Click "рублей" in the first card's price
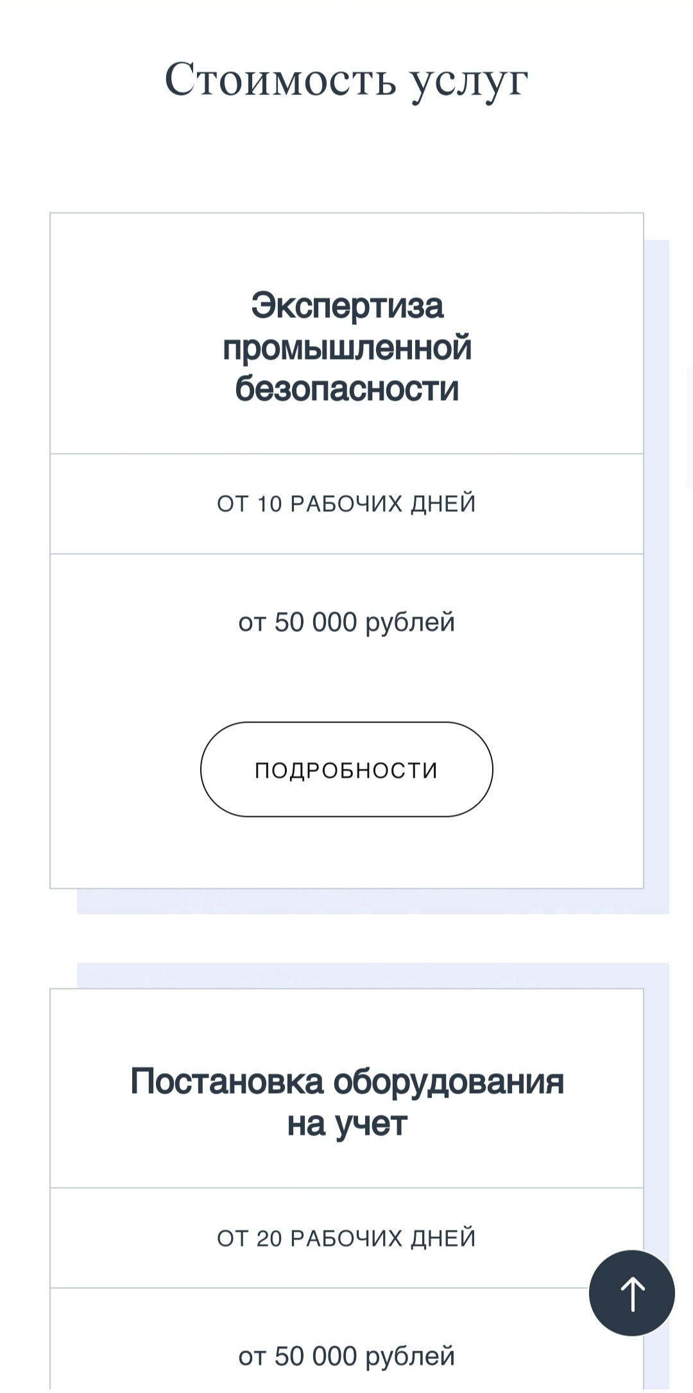The height and width of the screenshot is (1393, 693). point(410,623)
